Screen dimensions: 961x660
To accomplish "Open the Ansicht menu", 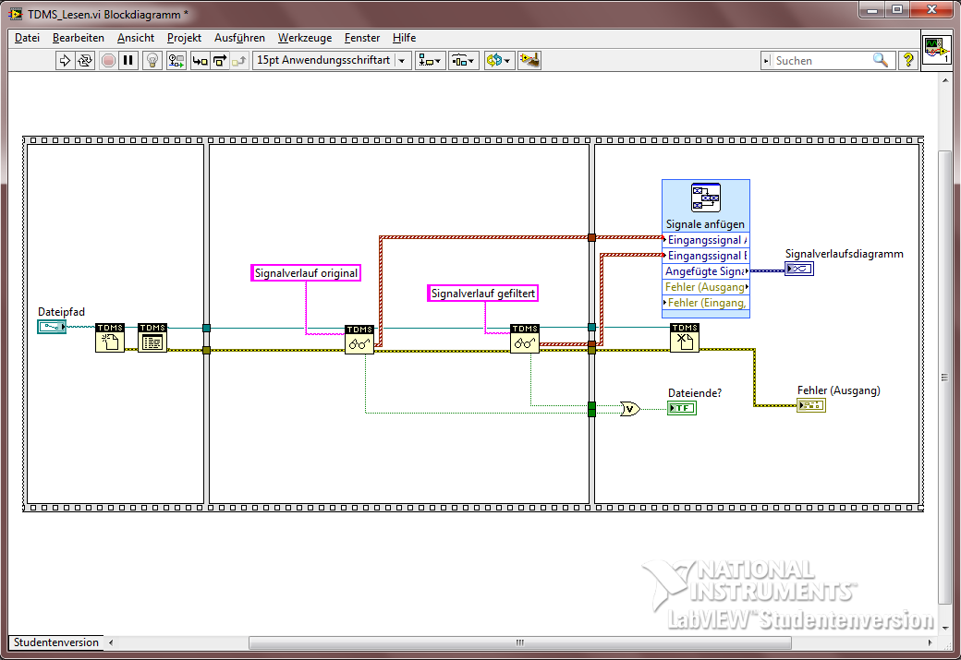I will tap(136, 38).
